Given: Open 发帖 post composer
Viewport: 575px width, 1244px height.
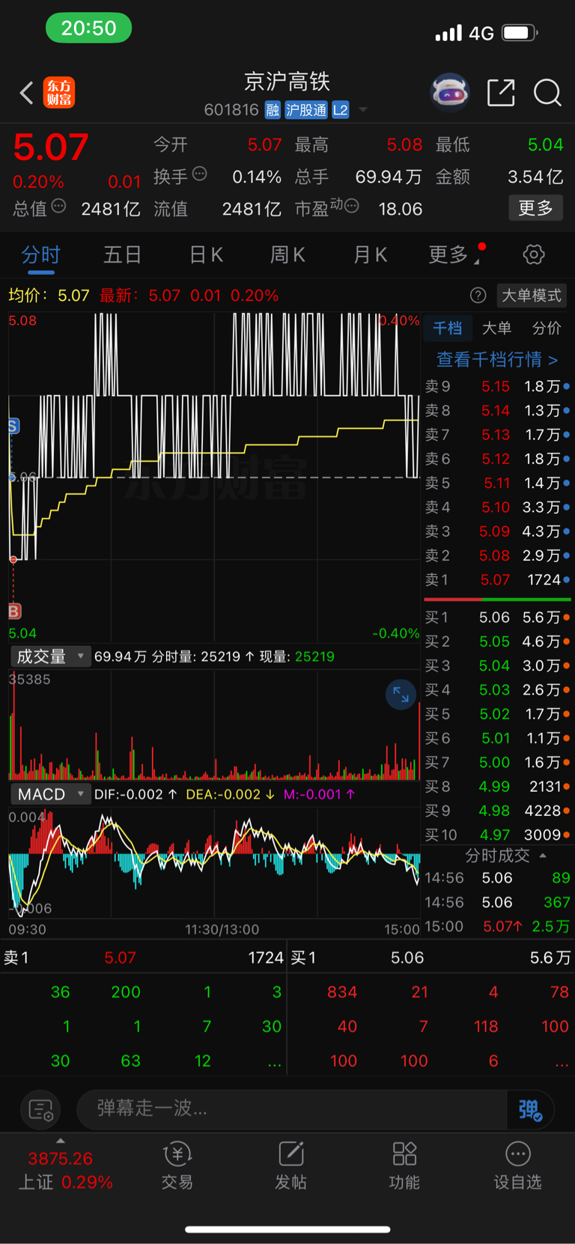Looking at the screenshot, I should click(x=290, y=1166).
